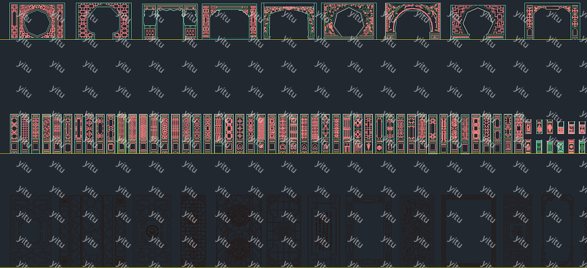Select the octagonal moon gate with square grid lattice
587x268 pixels.
104,21
